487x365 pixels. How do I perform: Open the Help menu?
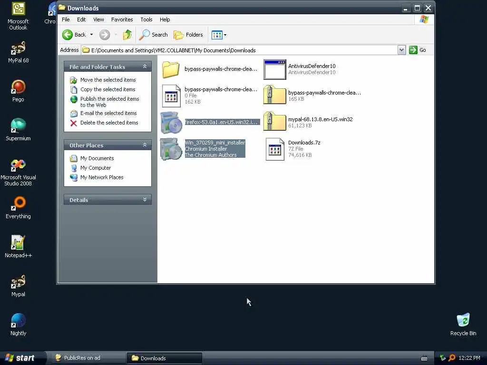165,19
